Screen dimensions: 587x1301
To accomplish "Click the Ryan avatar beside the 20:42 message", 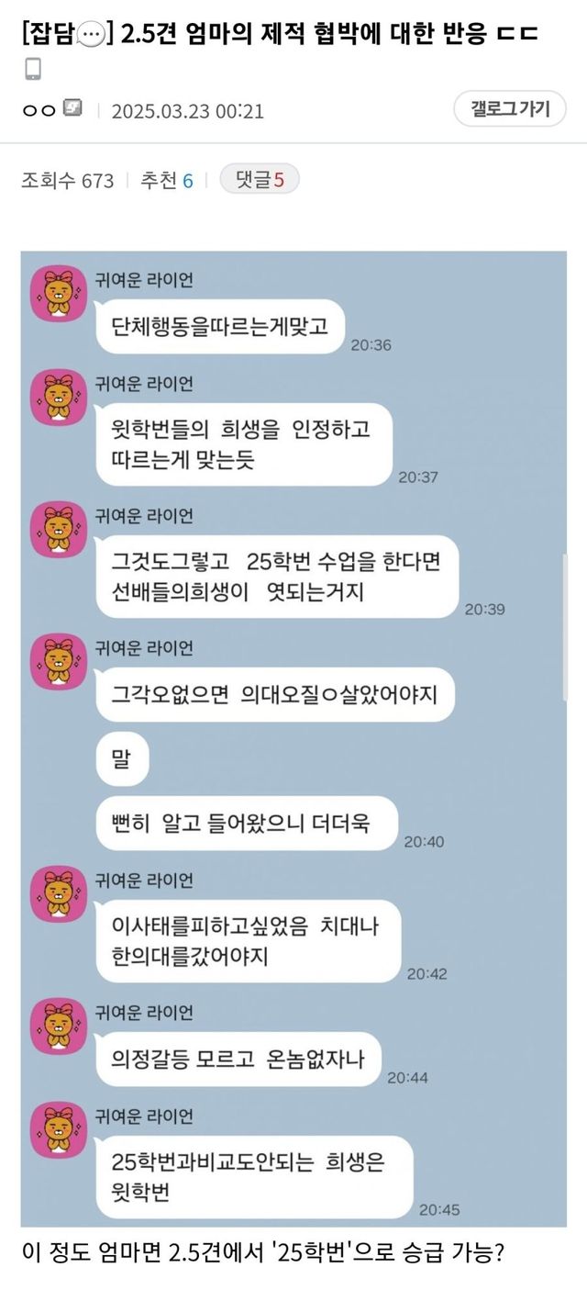I will pyautogui.click(x=60, y=893).
